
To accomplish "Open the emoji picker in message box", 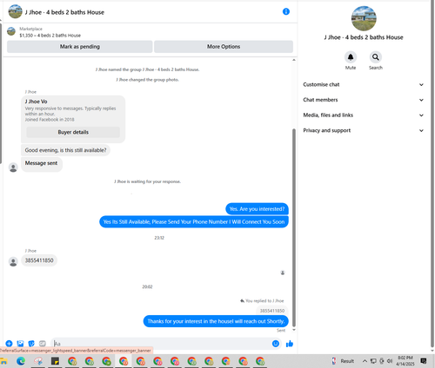I will (x=276, y=344).
